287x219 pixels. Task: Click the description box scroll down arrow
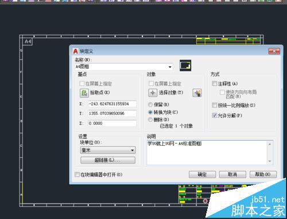[x=270, y=161]
